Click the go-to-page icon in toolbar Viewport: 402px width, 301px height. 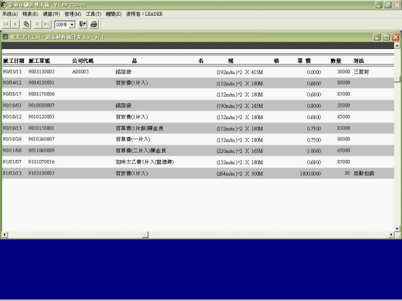pos(26,24)
